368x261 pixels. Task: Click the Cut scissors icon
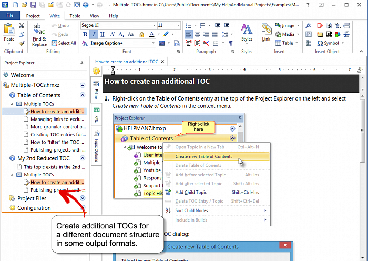[x=22, y=26]
